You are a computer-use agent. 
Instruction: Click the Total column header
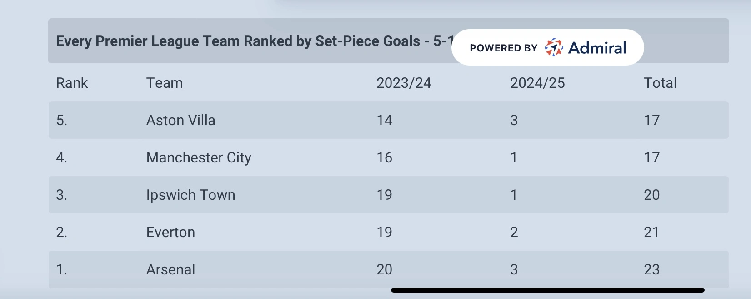pos(660,83)
